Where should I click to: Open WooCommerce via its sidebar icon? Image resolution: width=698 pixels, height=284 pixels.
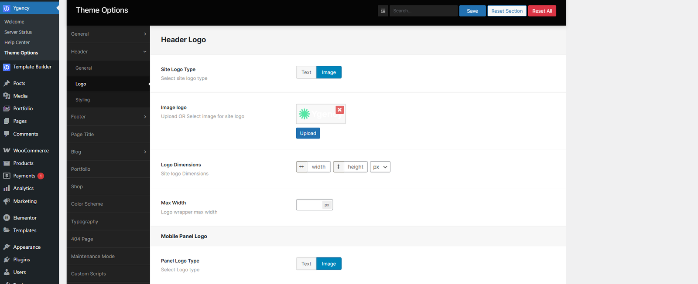click(x=7, y=151)
